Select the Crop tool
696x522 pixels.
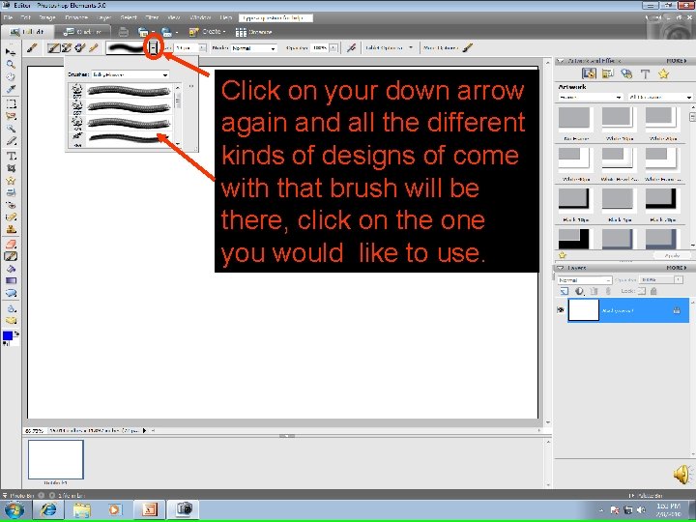(x=11, y=168)
